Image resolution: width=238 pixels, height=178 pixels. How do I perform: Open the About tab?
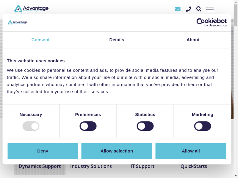click(193, 40)
